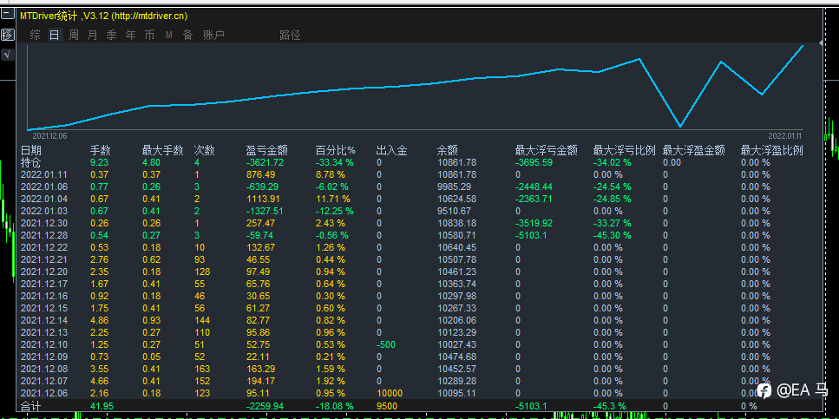This screenshot has width=839, height=419.
Task: Click the 次数 column header
Action: point(205,151)
